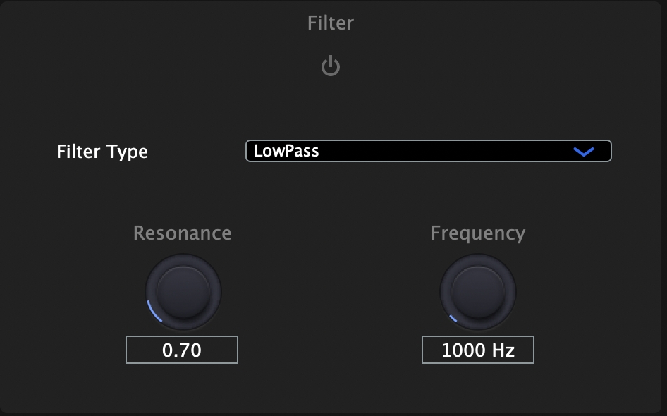Open the Filter Type dropdown showing LowPass
Viewport: 667px width, 416px height.
click(428, 151)
